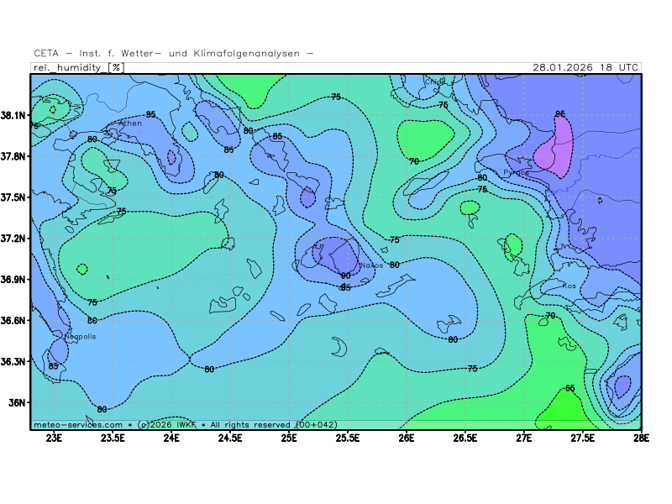
Task: Click the 26.5E longitude tick label
Action: (465, 437)
